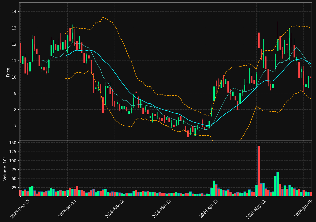Screen dimensions: 316x222
Task: Click the "Price" y-axis label
Action: point(8,72)
